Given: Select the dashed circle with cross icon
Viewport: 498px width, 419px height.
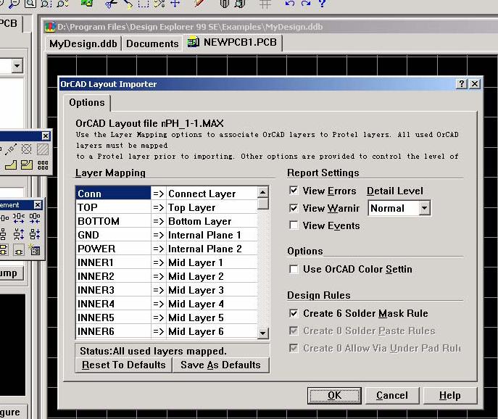Looking at the screenshot, I should click(x=26, y=149).
